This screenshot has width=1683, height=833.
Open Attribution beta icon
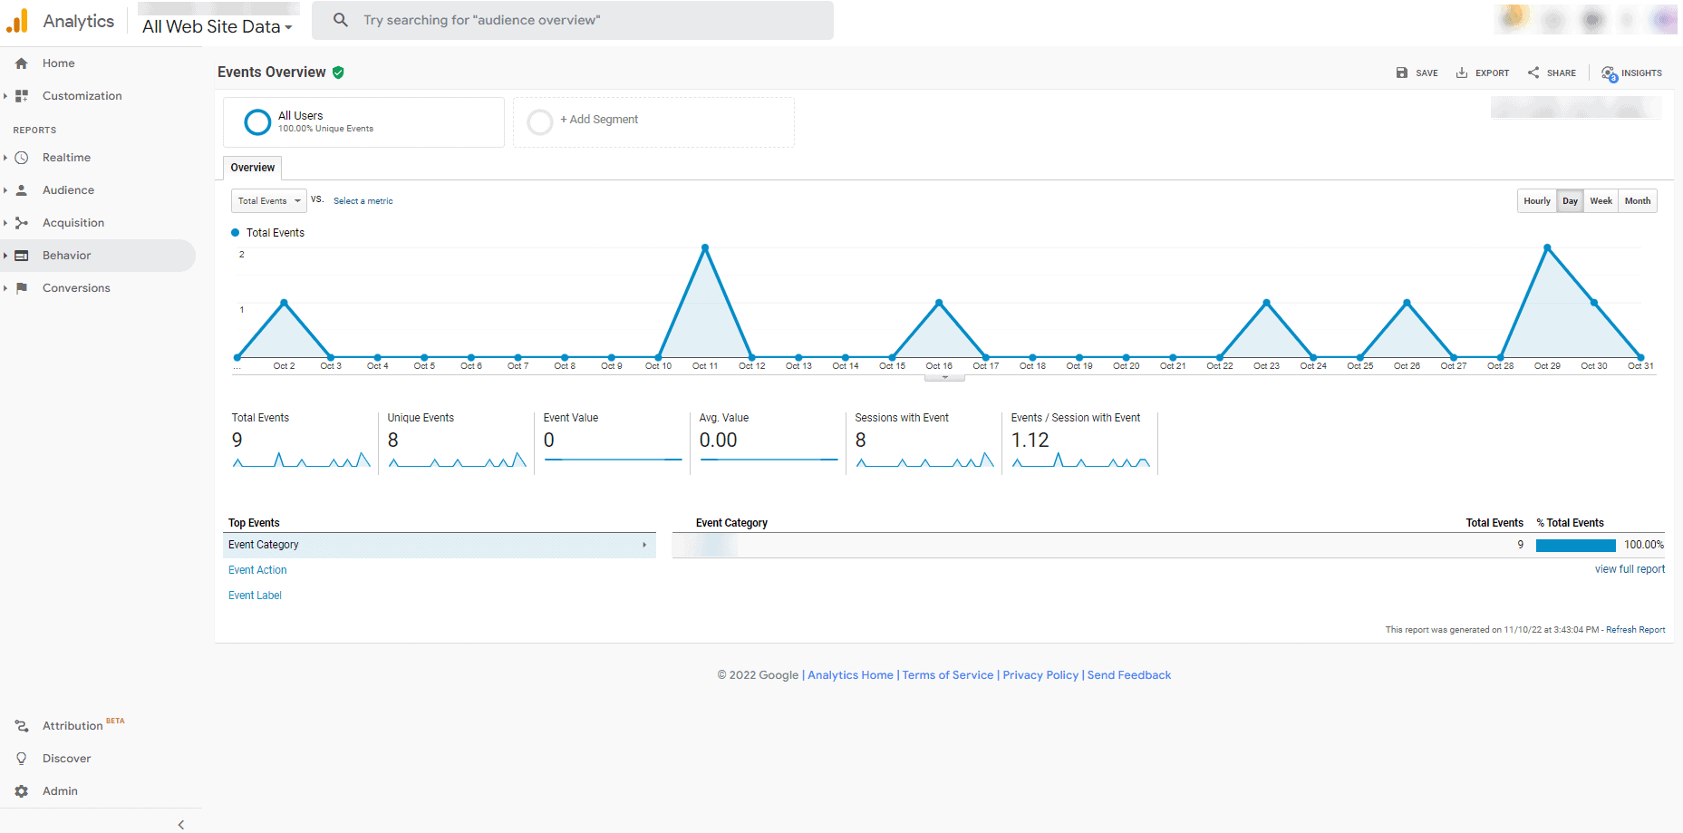tap(22, 726)
